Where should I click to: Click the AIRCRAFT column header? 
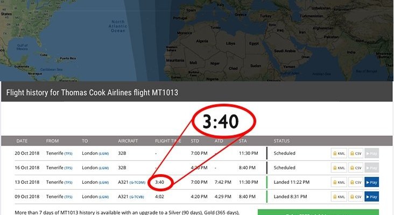128,141
